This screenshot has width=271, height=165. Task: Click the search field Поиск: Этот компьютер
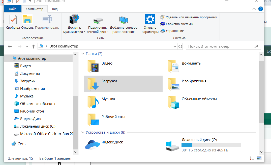pos(223,46)
